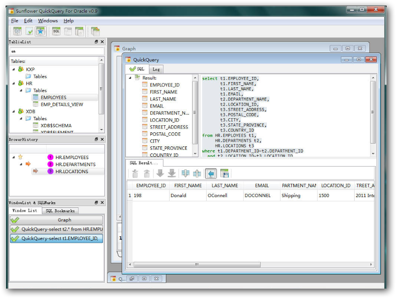Click the empty table grid toolbar icon

pos(68,31)
